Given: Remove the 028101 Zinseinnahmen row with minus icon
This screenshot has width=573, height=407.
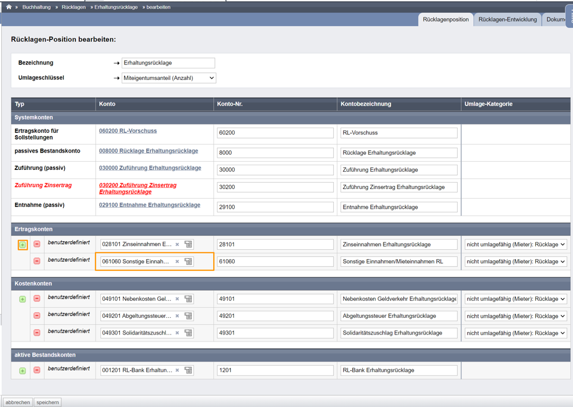Looking at the screenshot, I should click(x=37, y=244).
